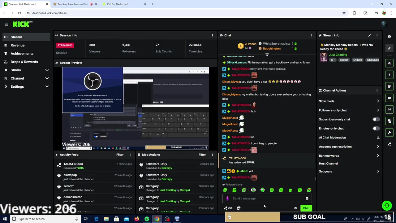This screenshot has height=223, width=396.
Task: Edit stream info with pencil icon
Action: point(369,35)
